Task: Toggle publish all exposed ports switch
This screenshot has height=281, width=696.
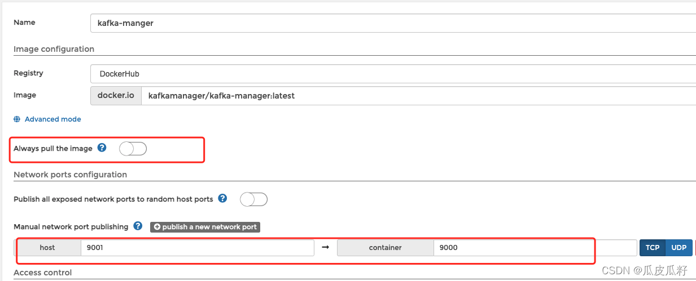Action: coord(253,199)
